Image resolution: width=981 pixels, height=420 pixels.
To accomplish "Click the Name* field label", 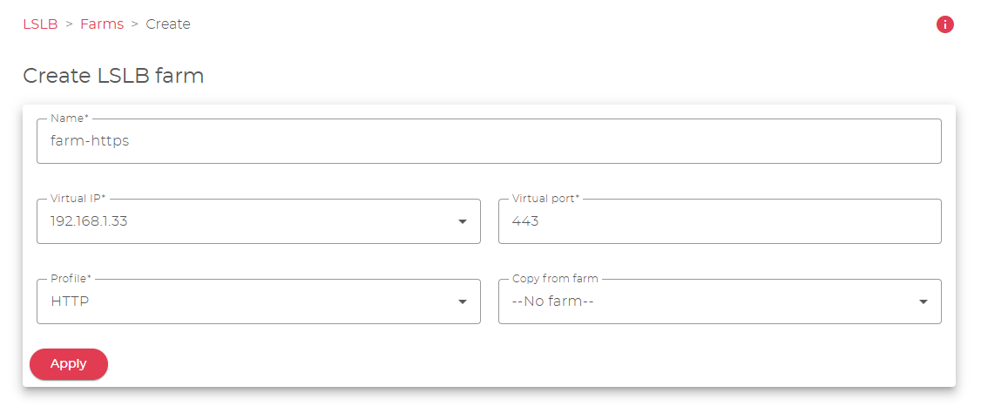I will click(x=70, y=118).
